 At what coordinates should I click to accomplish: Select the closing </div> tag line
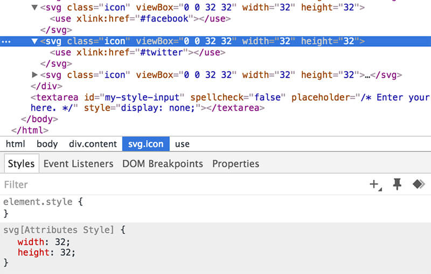[x=46, y=86]
